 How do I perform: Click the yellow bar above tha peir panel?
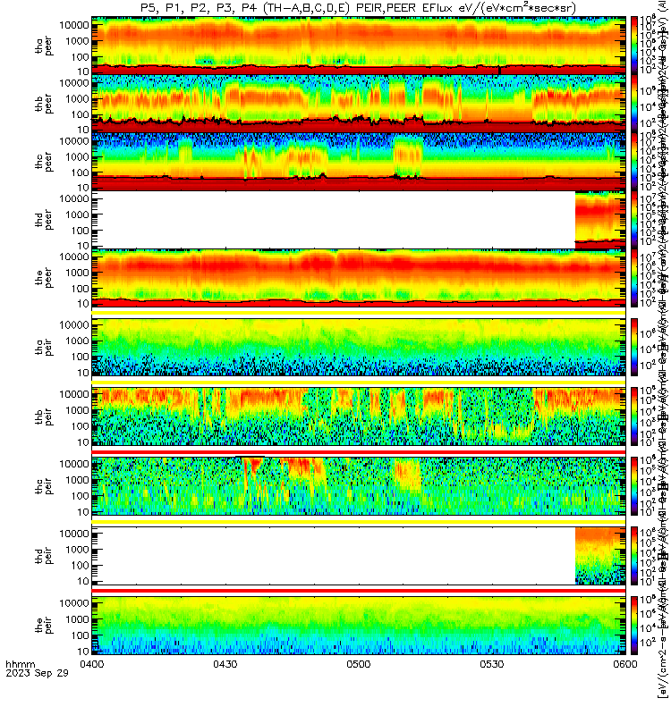(x=359, y=313)
